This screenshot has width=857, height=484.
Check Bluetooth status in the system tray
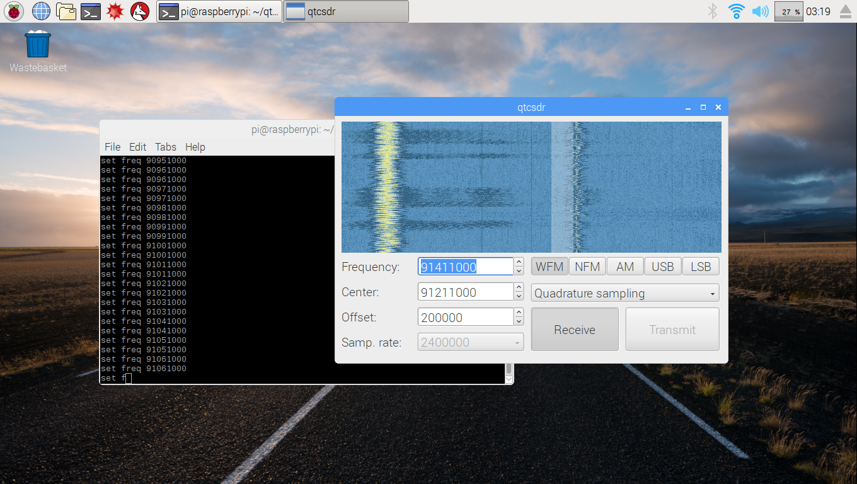pos(713,11)
